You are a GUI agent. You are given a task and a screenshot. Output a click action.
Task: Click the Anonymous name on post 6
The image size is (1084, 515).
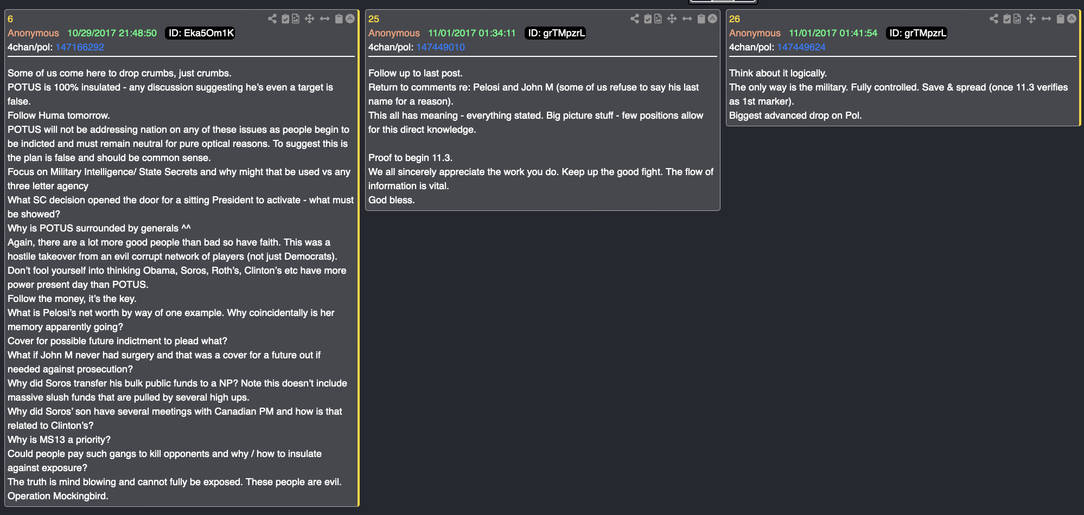point(33,33)
